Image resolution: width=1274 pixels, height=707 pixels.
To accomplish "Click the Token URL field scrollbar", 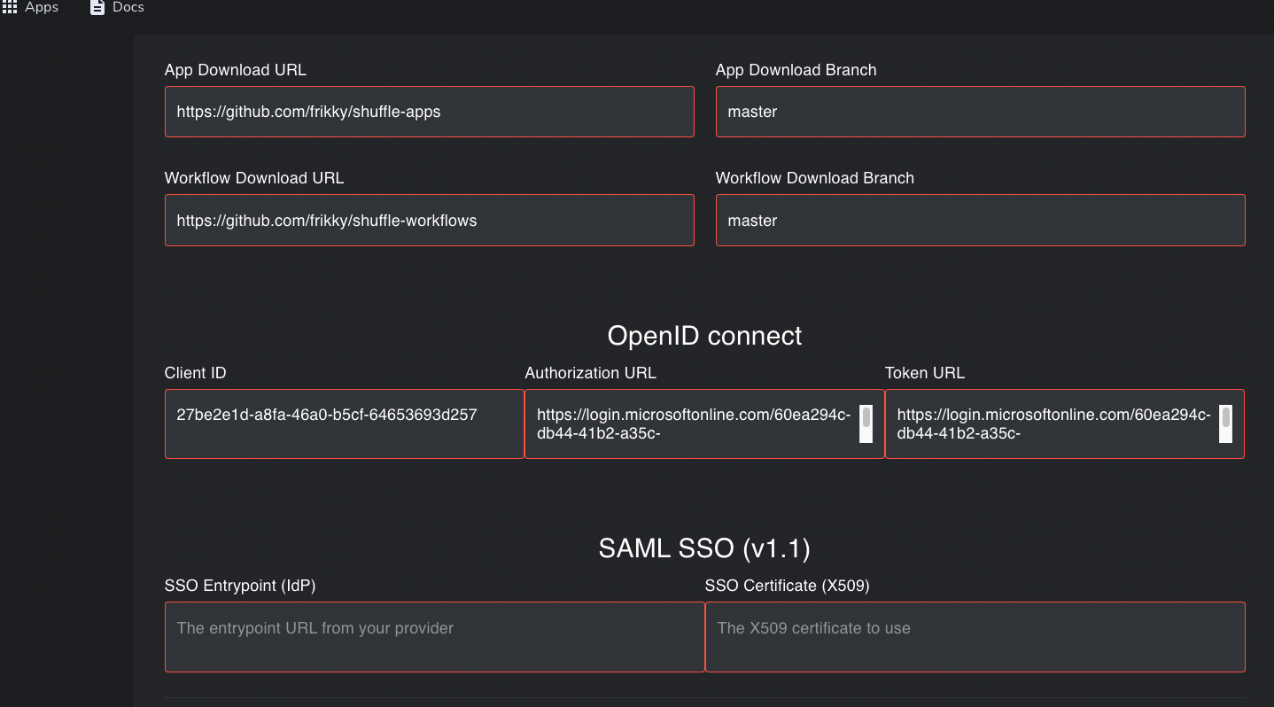I will tap(1225, 423).
